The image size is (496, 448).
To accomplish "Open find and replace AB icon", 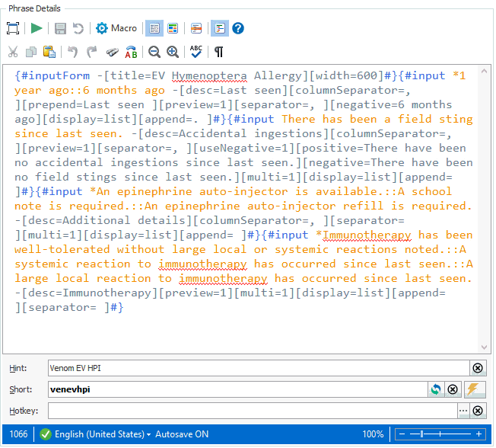I will (x=131, y=52).
